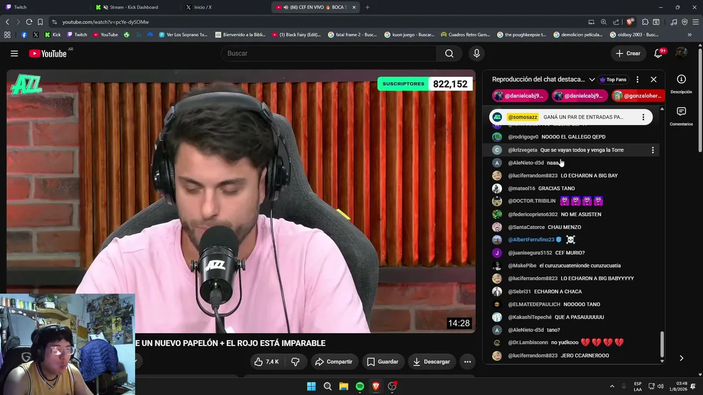Open the YouTube account avatar menu
Screen dimensions: 703x395
coord(681,53)
